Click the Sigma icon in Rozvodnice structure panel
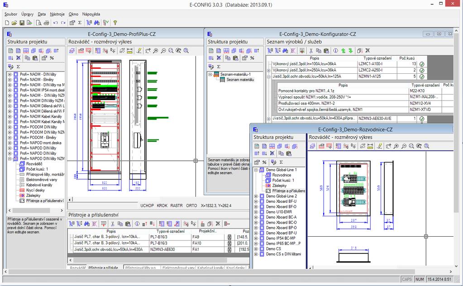Image resolution: width=463 pixels, height=286 pixels. coord(281,162)
